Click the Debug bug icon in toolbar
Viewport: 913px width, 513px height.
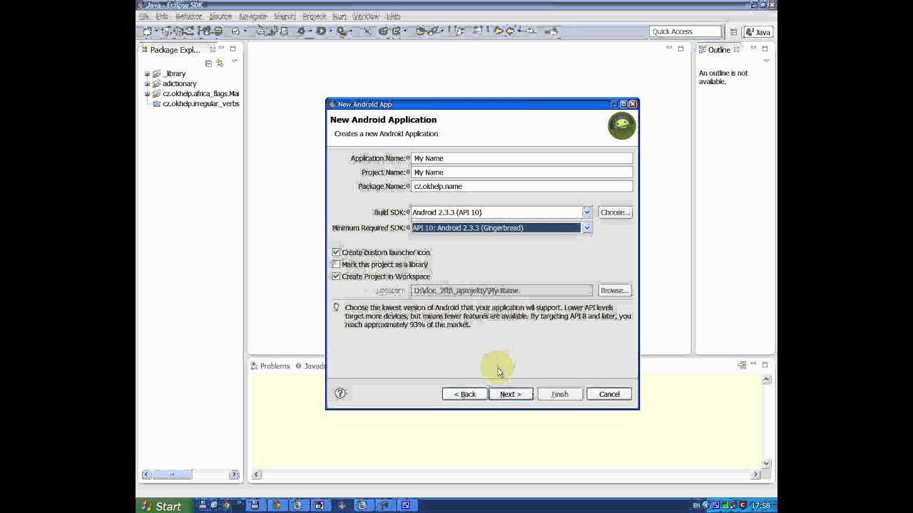coord(301,31)
